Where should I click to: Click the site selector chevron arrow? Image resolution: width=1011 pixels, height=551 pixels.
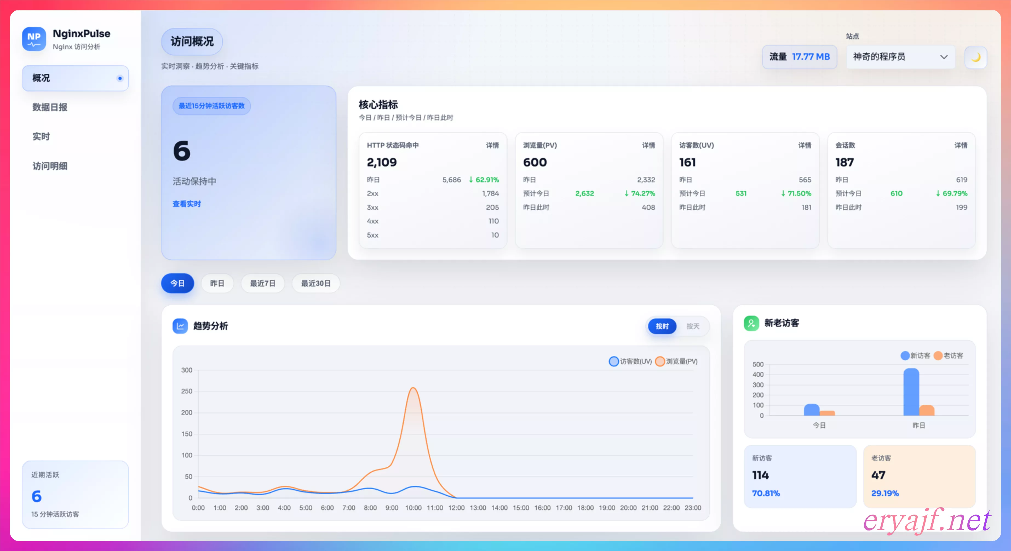[944, 57]
